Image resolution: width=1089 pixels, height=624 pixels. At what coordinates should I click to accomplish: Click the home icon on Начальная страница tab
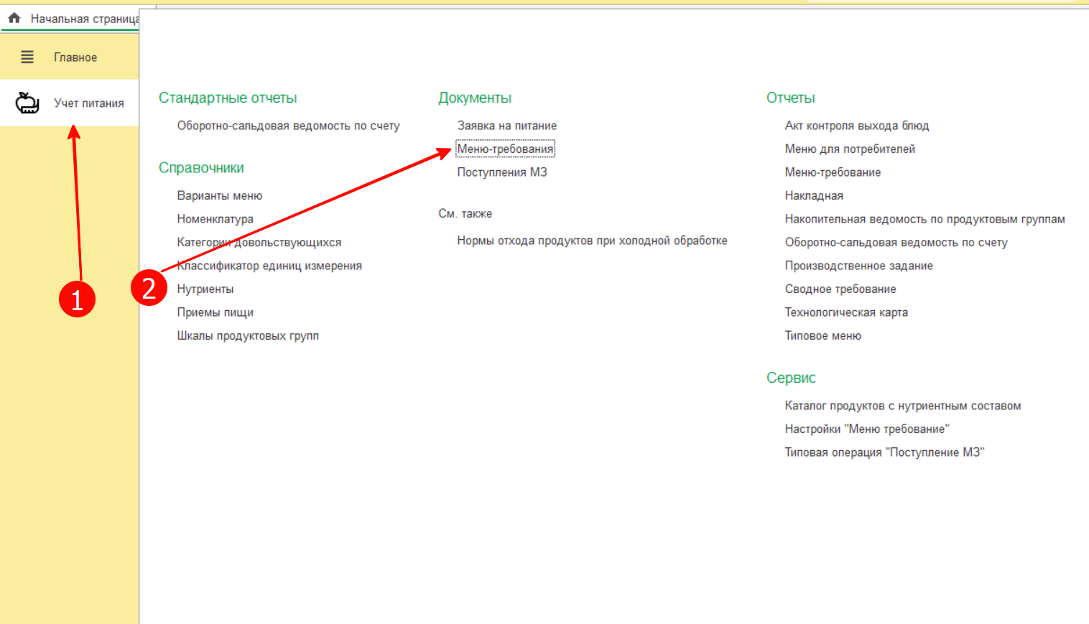click(14, 18)
